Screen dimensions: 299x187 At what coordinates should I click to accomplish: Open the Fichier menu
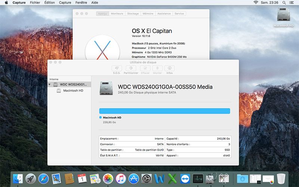tap(35, 2)
